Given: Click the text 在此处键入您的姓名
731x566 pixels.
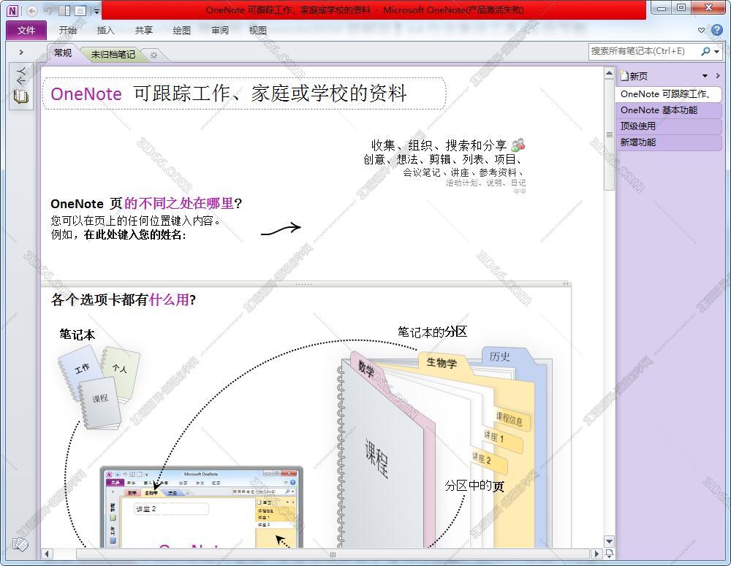Looking at the screenshot, I should coord(133,234).
